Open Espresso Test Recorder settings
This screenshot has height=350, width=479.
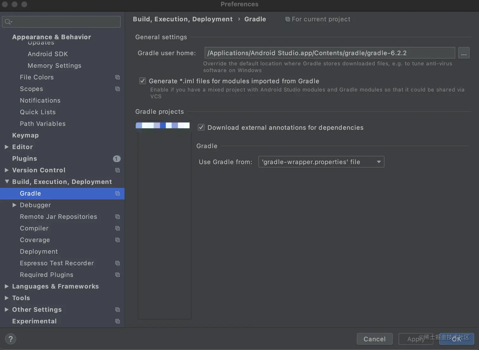pos(57,263)
